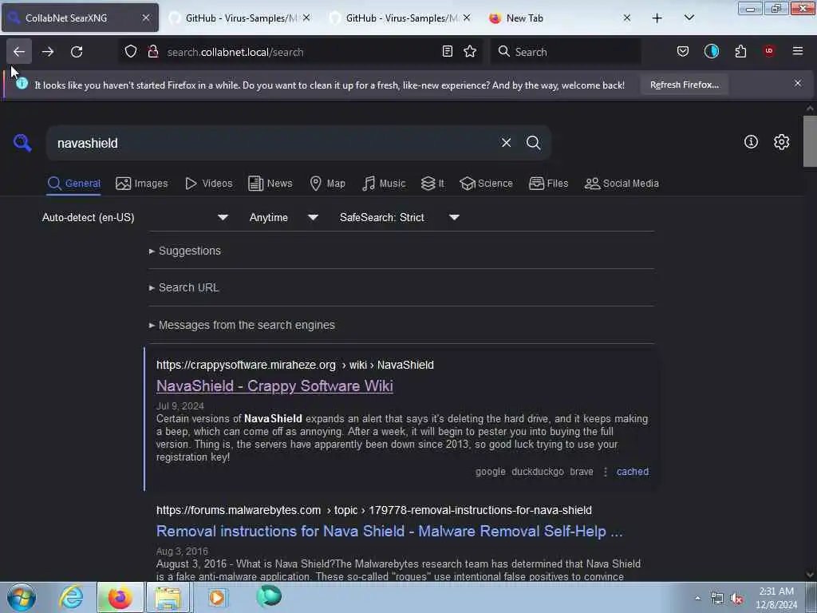
Task: Switch to the Files search category
Action: pyautogui.click(x=548, y=184)
